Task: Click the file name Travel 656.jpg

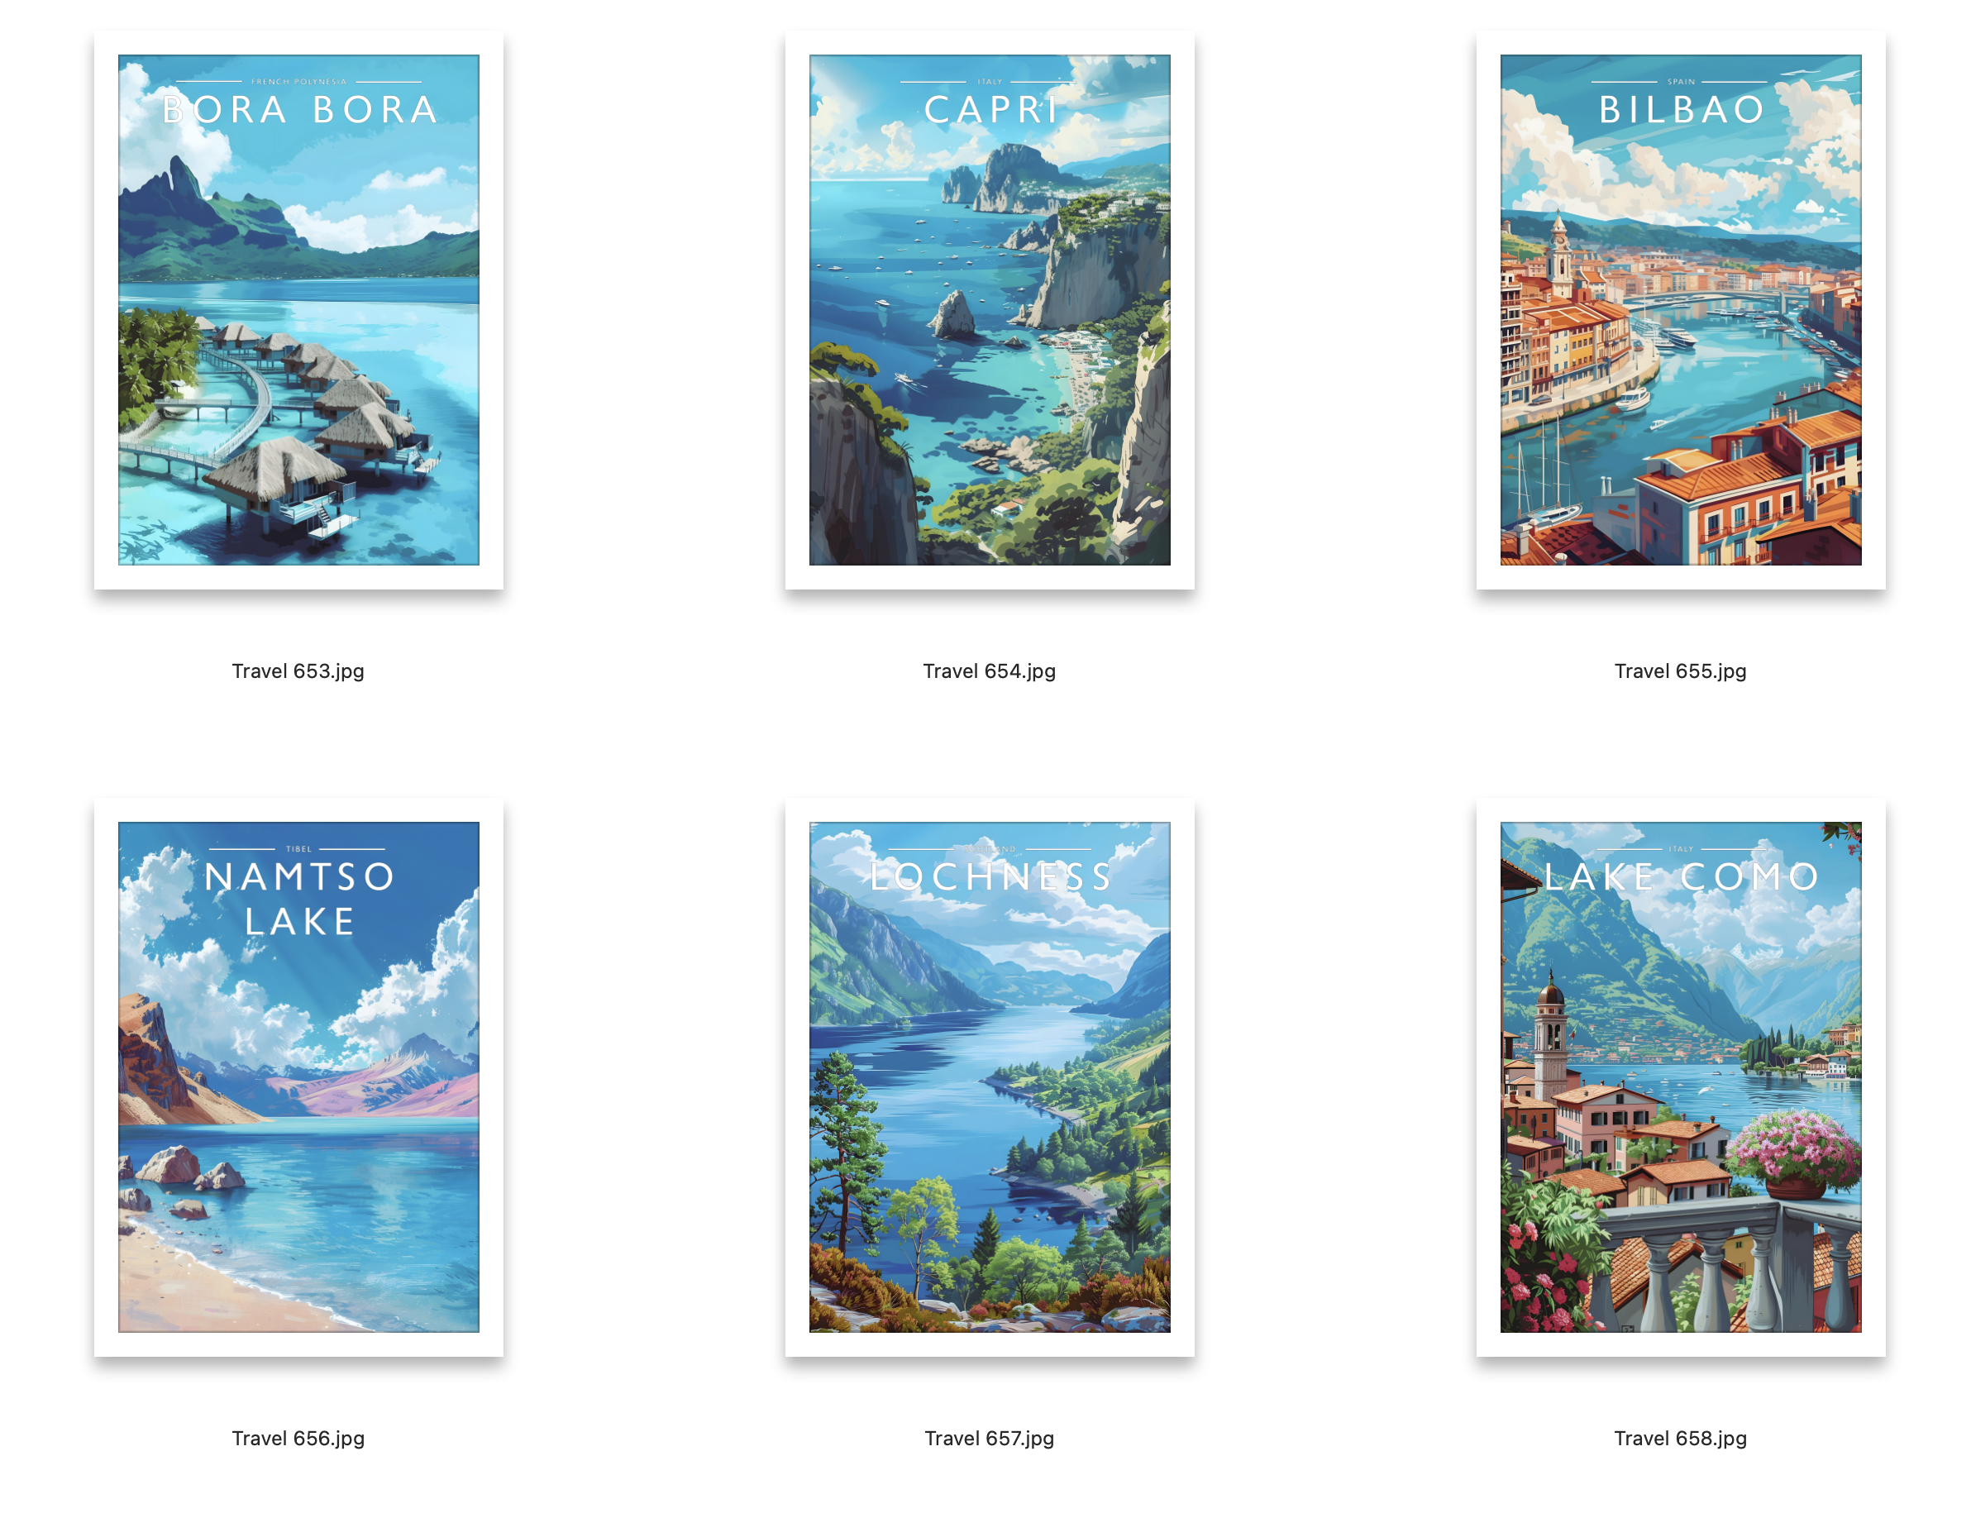Action: pyautogui.click(x=298, y=1438)
